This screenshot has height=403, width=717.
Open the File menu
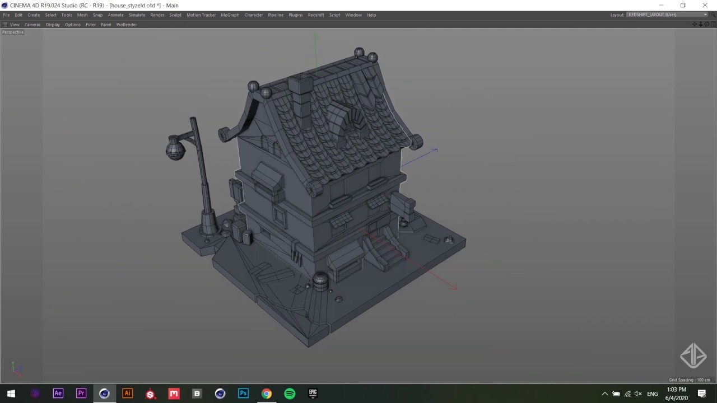coord(6,15)
